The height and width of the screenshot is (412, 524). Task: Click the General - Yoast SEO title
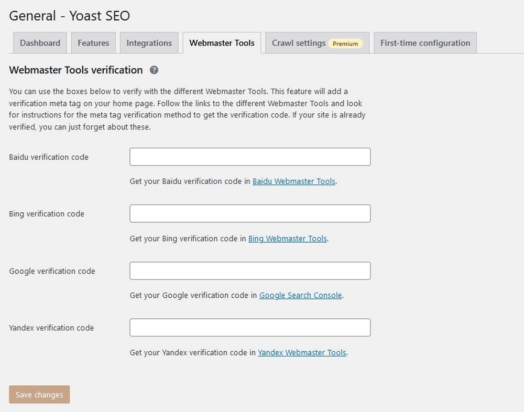coord(70,16)
